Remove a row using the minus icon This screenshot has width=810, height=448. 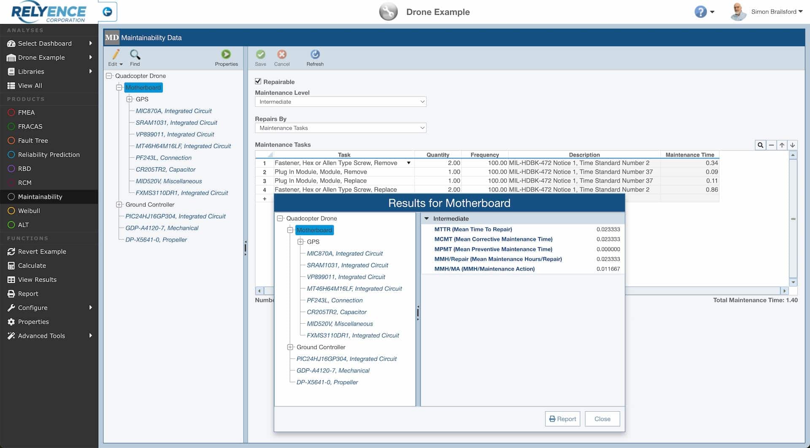[771, 145]
